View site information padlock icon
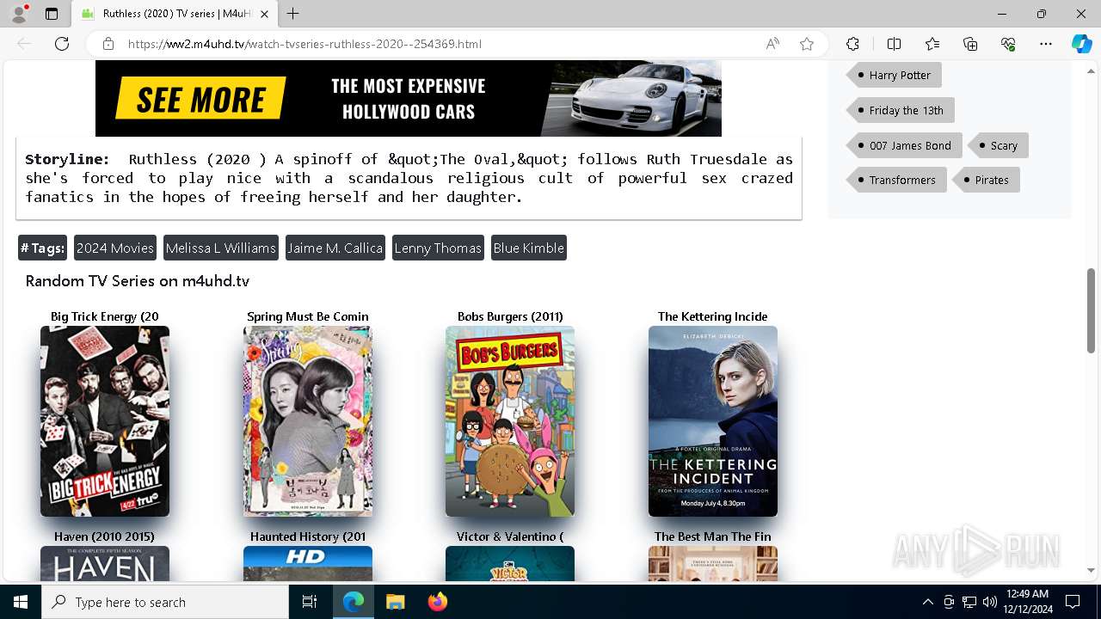The height and width of the screenshot is (619, 1101). (x=108, y=44)
